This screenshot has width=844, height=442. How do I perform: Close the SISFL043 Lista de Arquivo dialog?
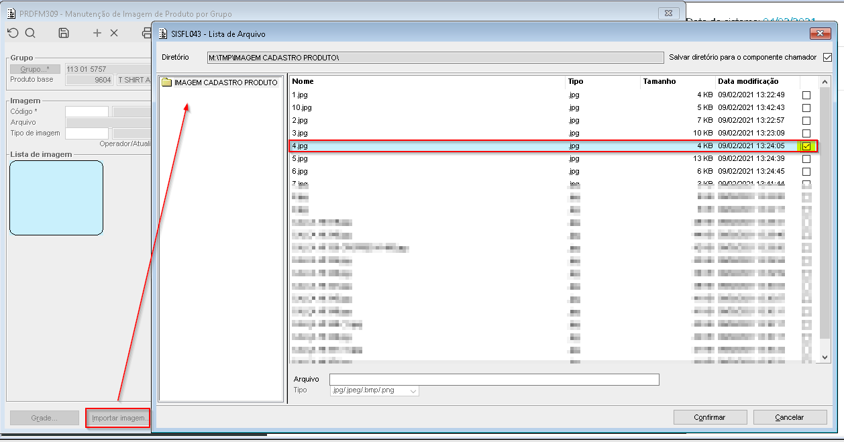(x=821, y=34)
